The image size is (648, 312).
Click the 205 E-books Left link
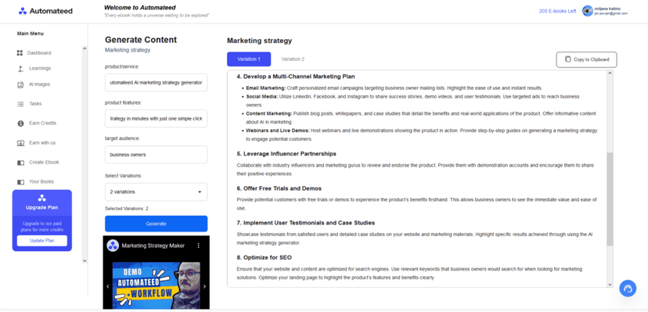557,11
